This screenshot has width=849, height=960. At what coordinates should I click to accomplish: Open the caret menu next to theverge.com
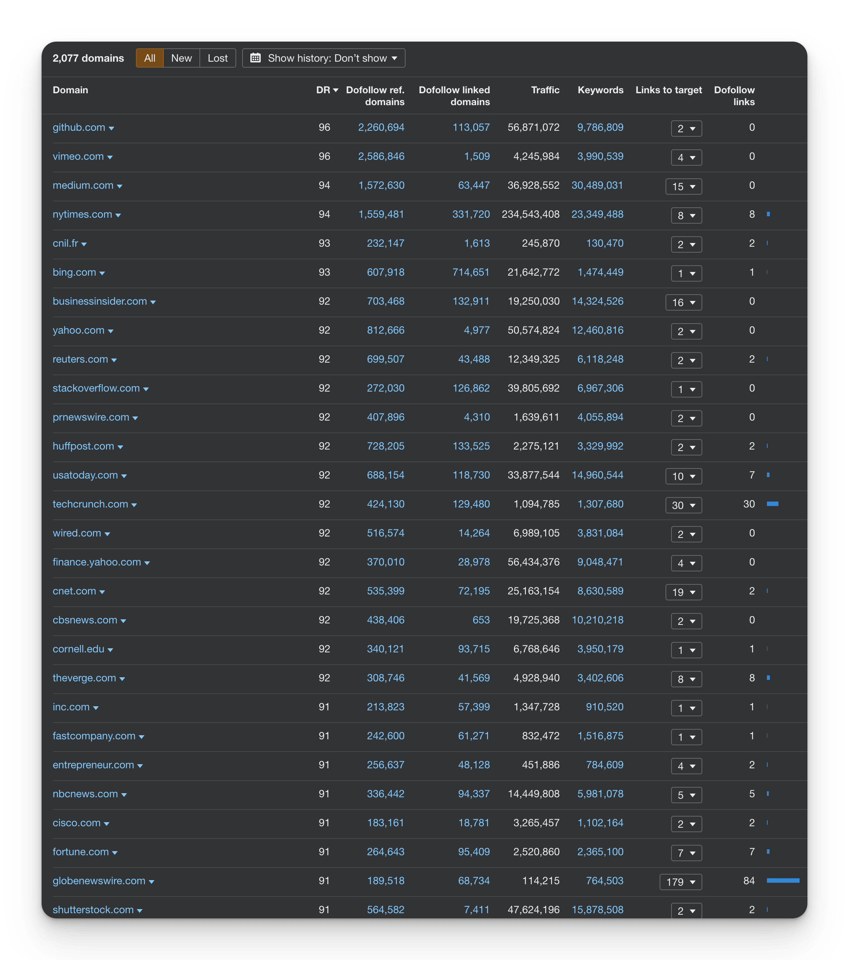coord(122,679)
